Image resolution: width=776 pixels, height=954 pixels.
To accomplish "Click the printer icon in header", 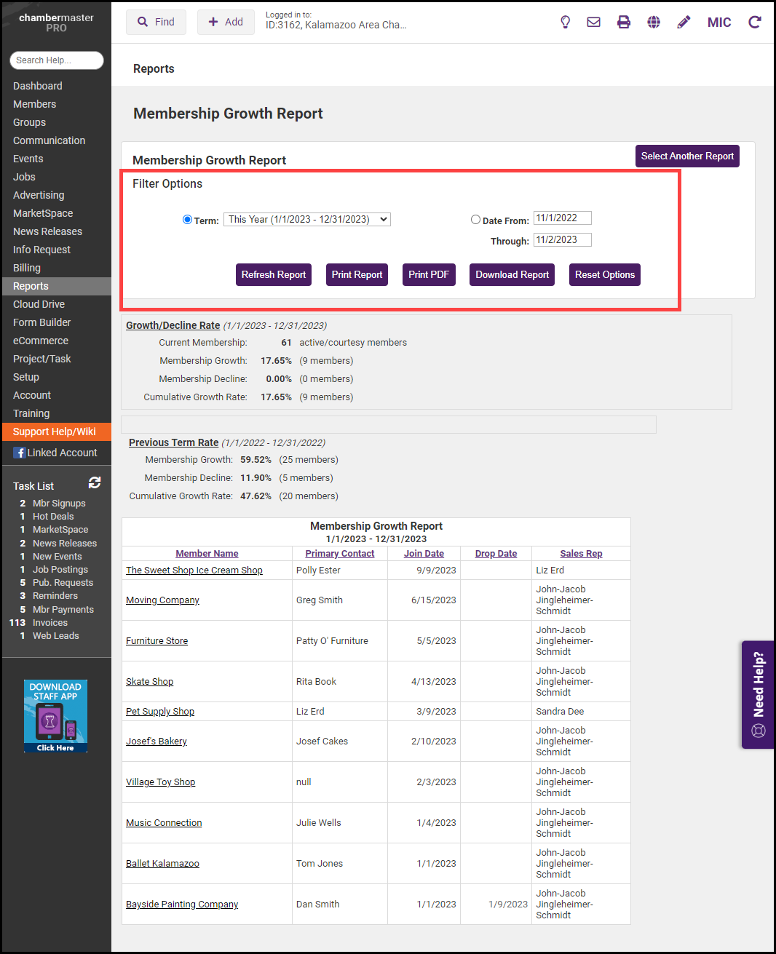I will click(624, 23).
